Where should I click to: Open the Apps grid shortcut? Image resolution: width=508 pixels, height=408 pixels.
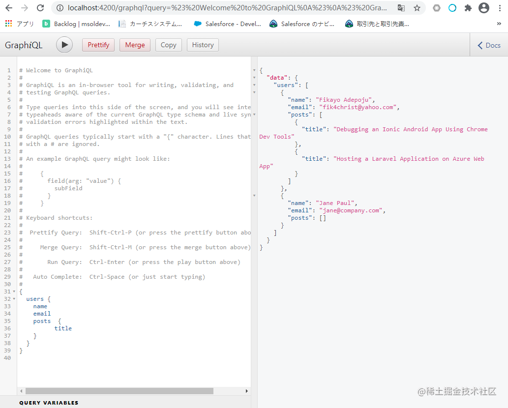tap(20, 24)
